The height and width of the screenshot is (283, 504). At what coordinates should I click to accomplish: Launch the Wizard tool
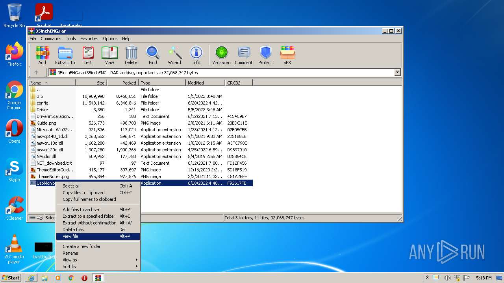174,55
